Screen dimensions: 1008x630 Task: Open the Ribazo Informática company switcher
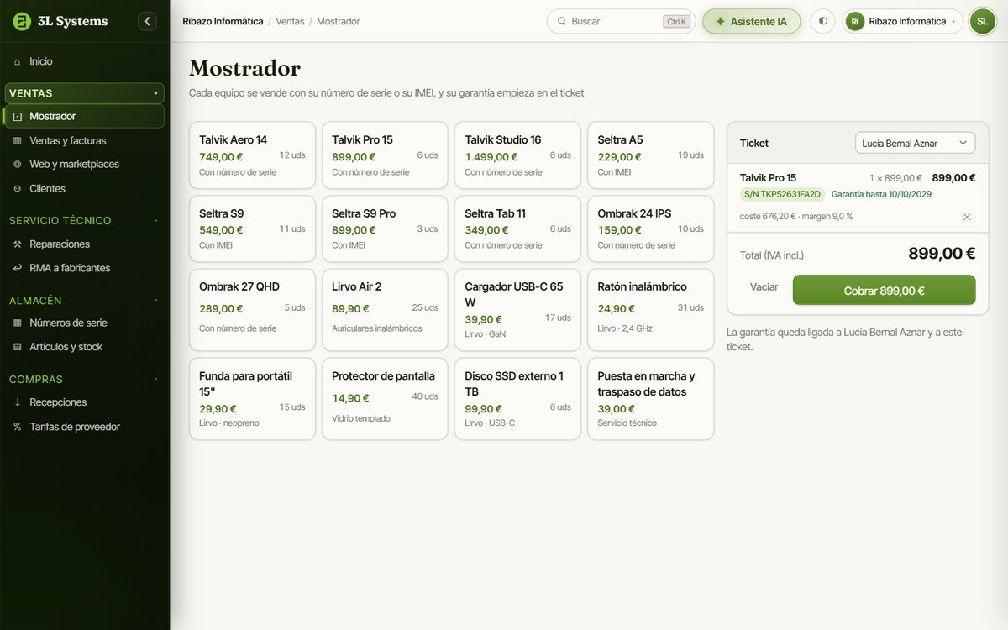[902, 21]
